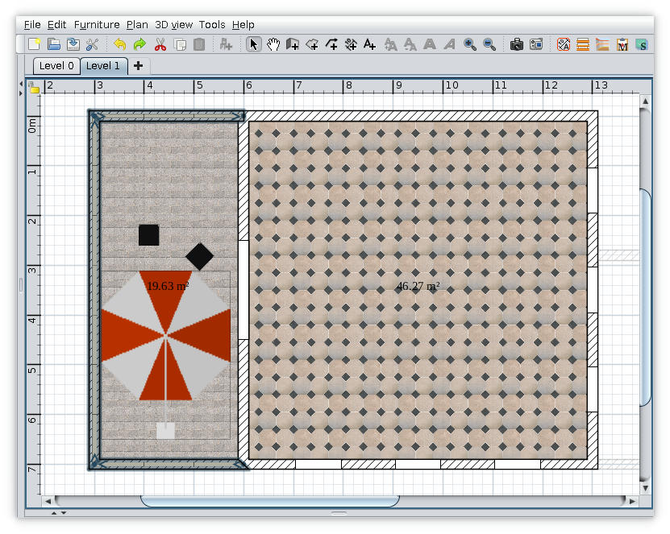The width and height of the screenshot is (670, 534).
Task: Click the Add furniture icon
Action: pos(226,44)
